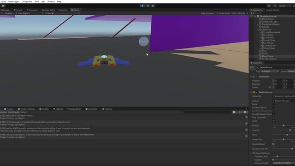Click the Obstacle Course scene Unity icon
The height and width of the screenshot is (166, 295).
258,17
